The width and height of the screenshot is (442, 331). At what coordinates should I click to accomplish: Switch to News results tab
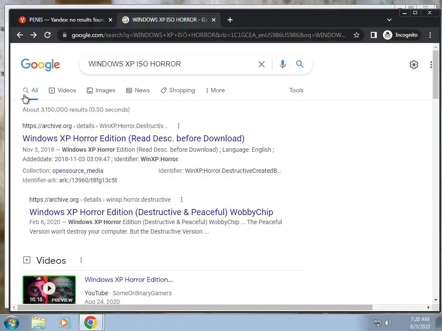[x=138, y=91]
